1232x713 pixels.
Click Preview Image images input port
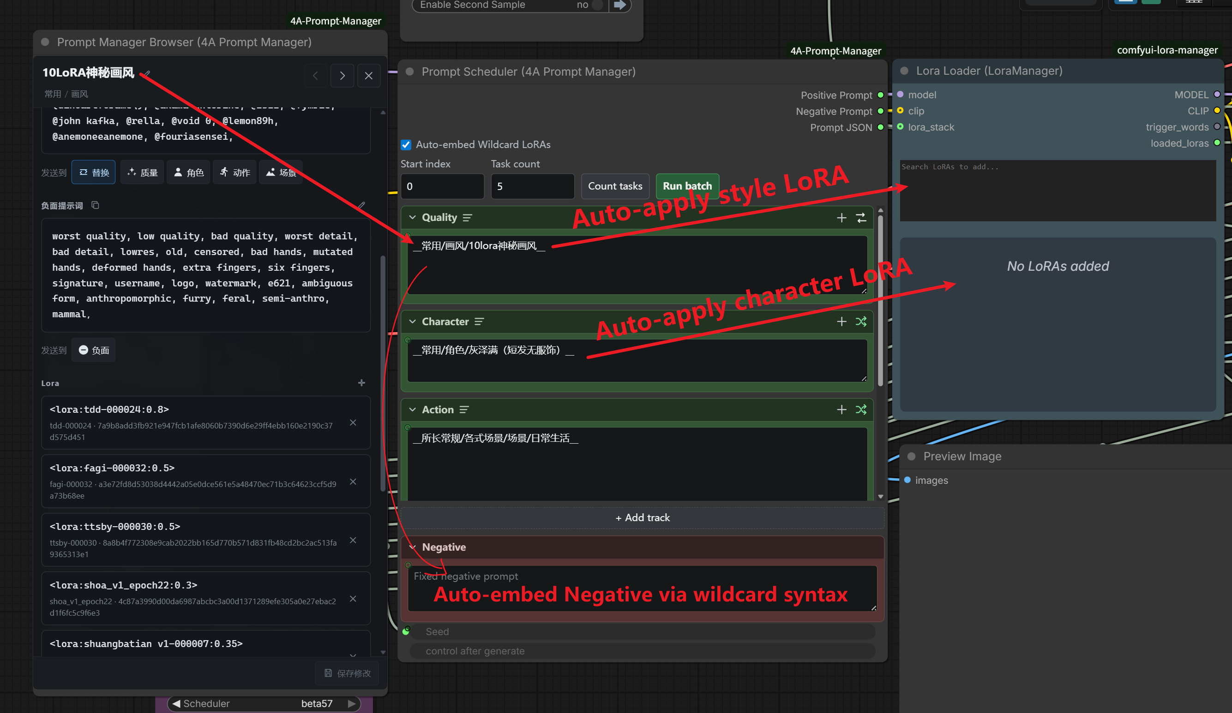click(x=907, y=480)
